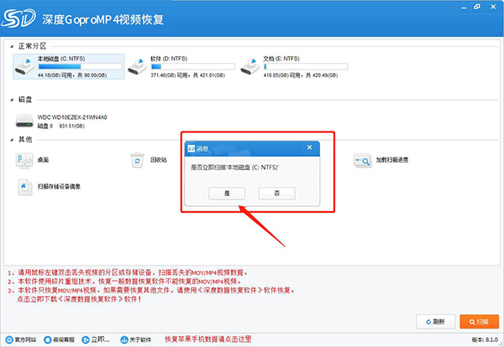The width and height of the screenshot is (504, 347).
Task: Click the 刷新 refresh button
Action: pos(435,322)
